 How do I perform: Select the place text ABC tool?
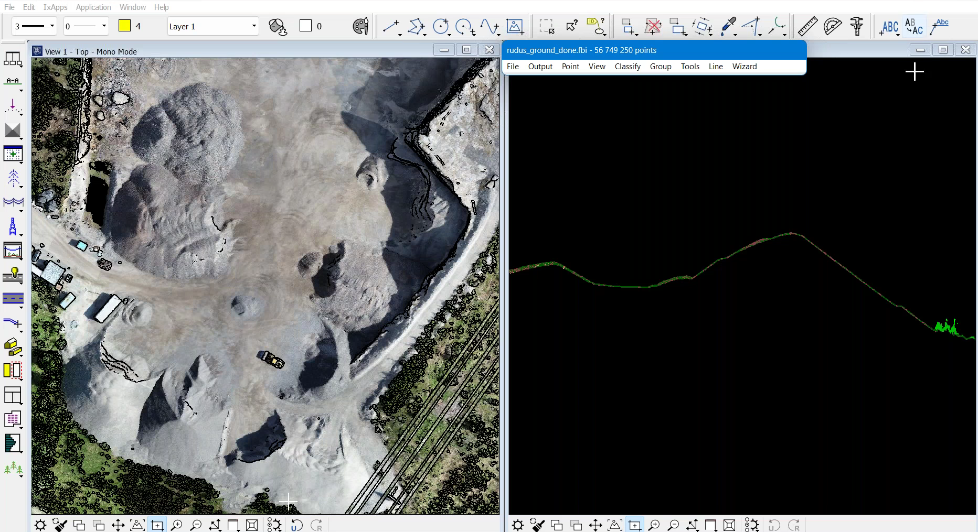(x=890, y=26)
